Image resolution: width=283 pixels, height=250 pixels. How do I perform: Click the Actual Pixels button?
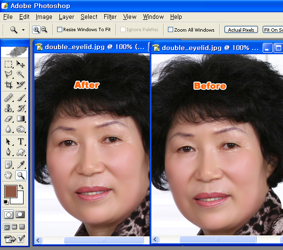coord(241,30)
